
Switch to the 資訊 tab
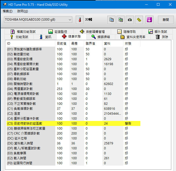45,37
